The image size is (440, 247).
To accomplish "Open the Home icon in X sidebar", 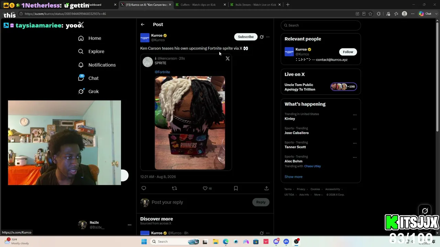I will tap(81, 38).
